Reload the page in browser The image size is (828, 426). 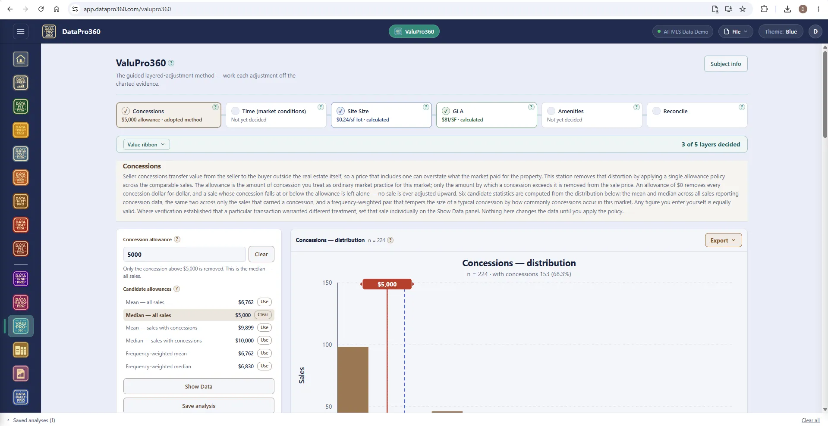click(x=41, y=9)
